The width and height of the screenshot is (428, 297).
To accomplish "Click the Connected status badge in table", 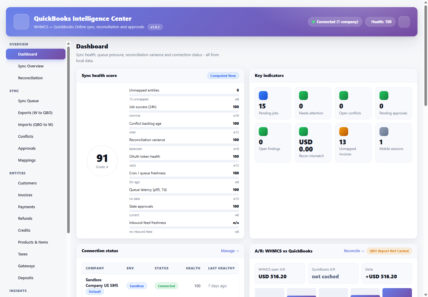I will pyautogui.click(x=166, y=286).
